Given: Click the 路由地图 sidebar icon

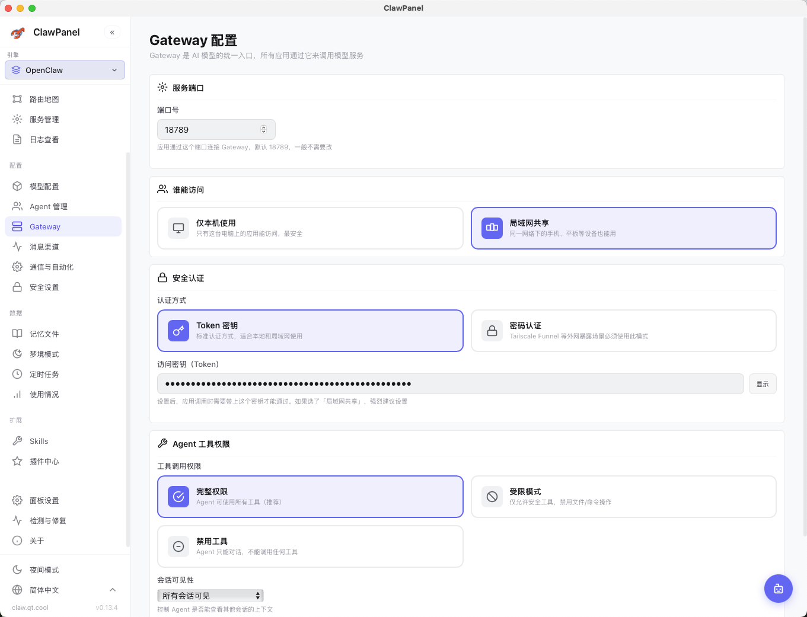Looking at the screenshot, I should coord(17,99).
